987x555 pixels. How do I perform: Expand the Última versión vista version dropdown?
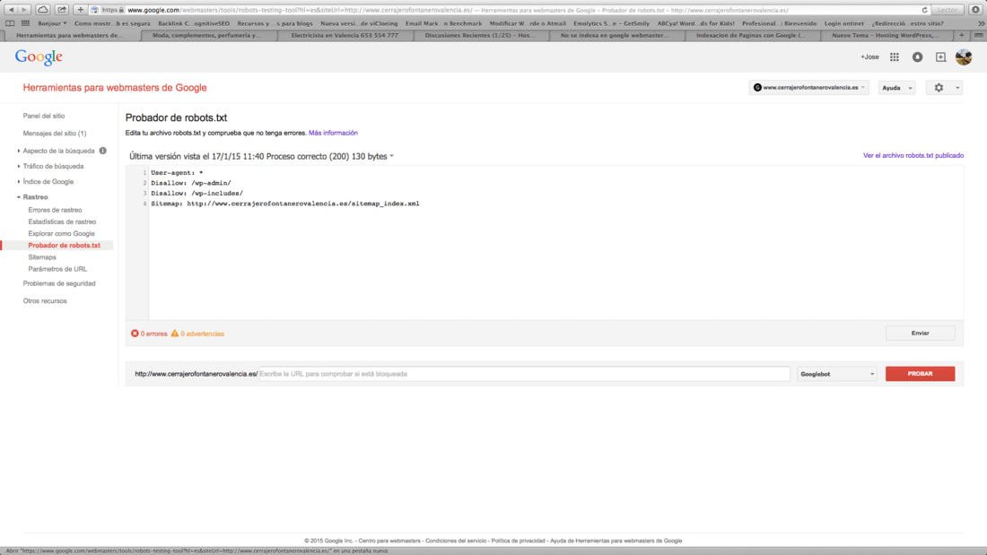click(x=261, y=156)
